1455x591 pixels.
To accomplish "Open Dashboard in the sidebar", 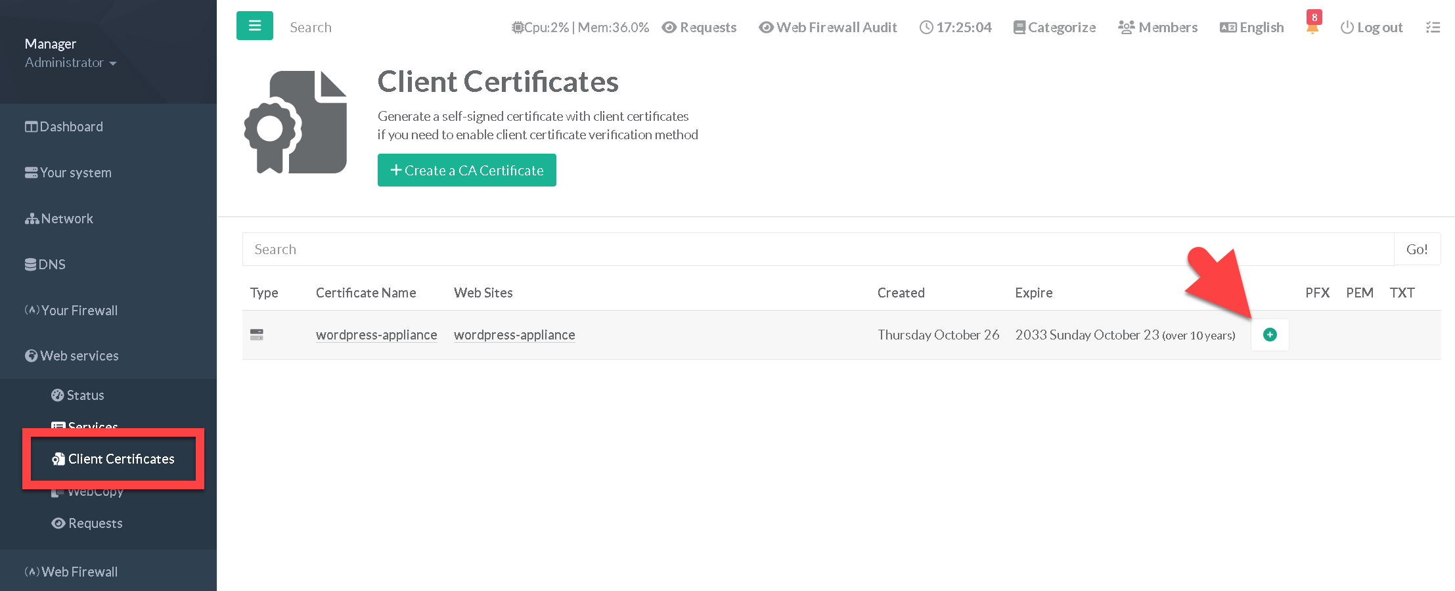I will [x=64, y=127].
